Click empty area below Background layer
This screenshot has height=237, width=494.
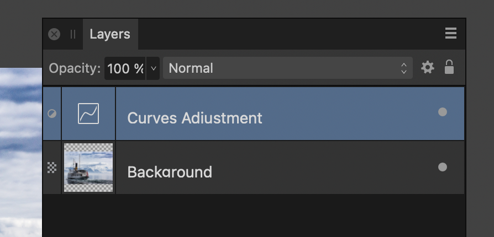pyautogui.click(x=254, y=216)
